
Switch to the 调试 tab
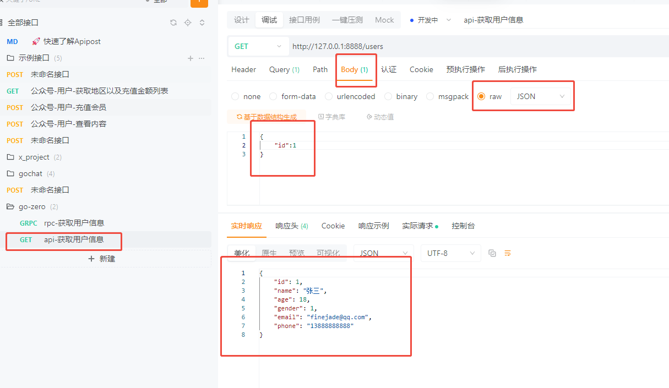[269, 20]
